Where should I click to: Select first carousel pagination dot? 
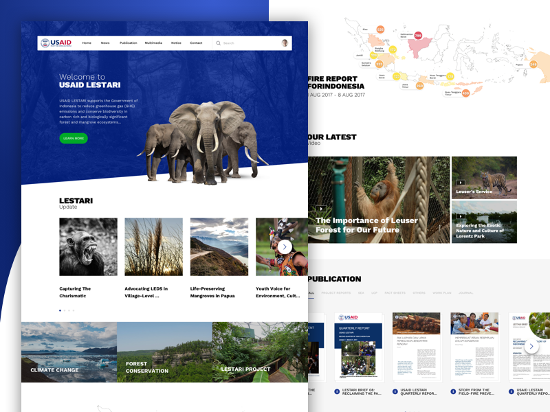point(60,310)
